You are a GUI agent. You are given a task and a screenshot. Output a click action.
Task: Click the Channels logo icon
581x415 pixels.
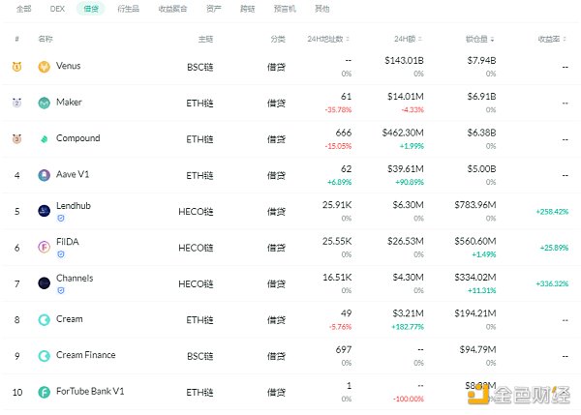point(45,282)
